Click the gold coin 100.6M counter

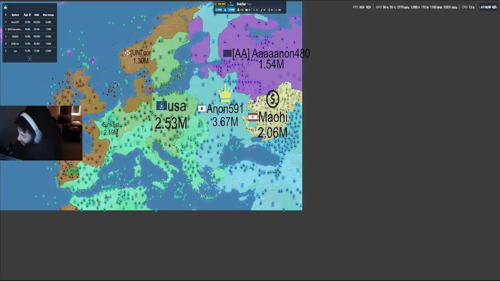click(x=220, y=4)
